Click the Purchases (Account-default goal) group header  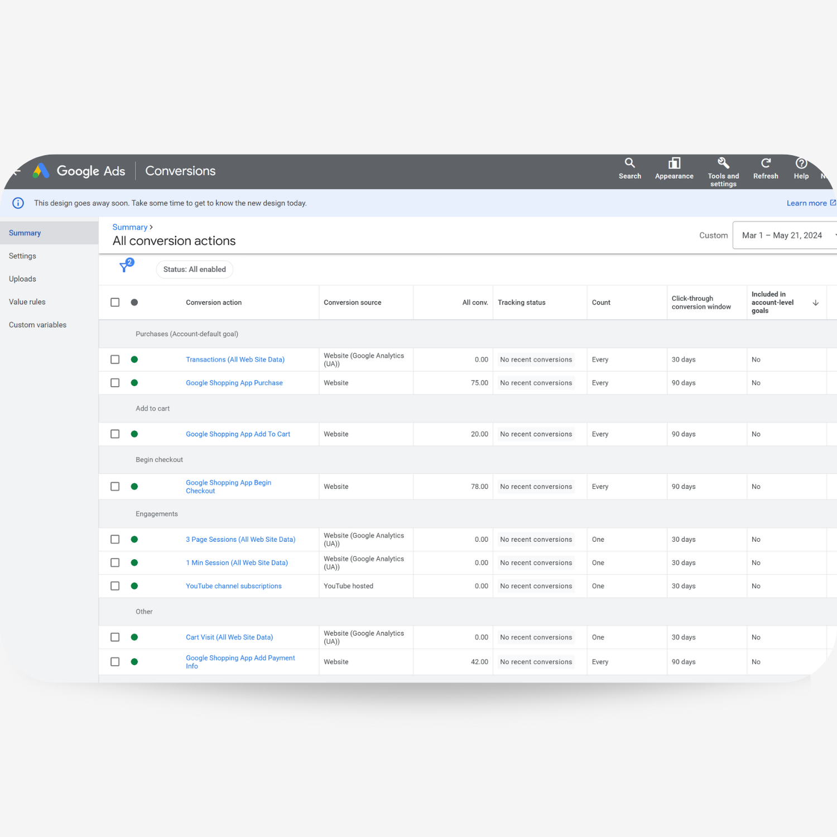(x=187, y=334)
